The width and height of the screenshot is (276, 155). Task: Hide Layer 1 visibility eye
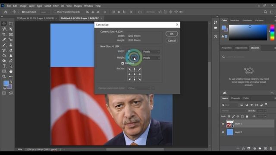pos(223,124)
